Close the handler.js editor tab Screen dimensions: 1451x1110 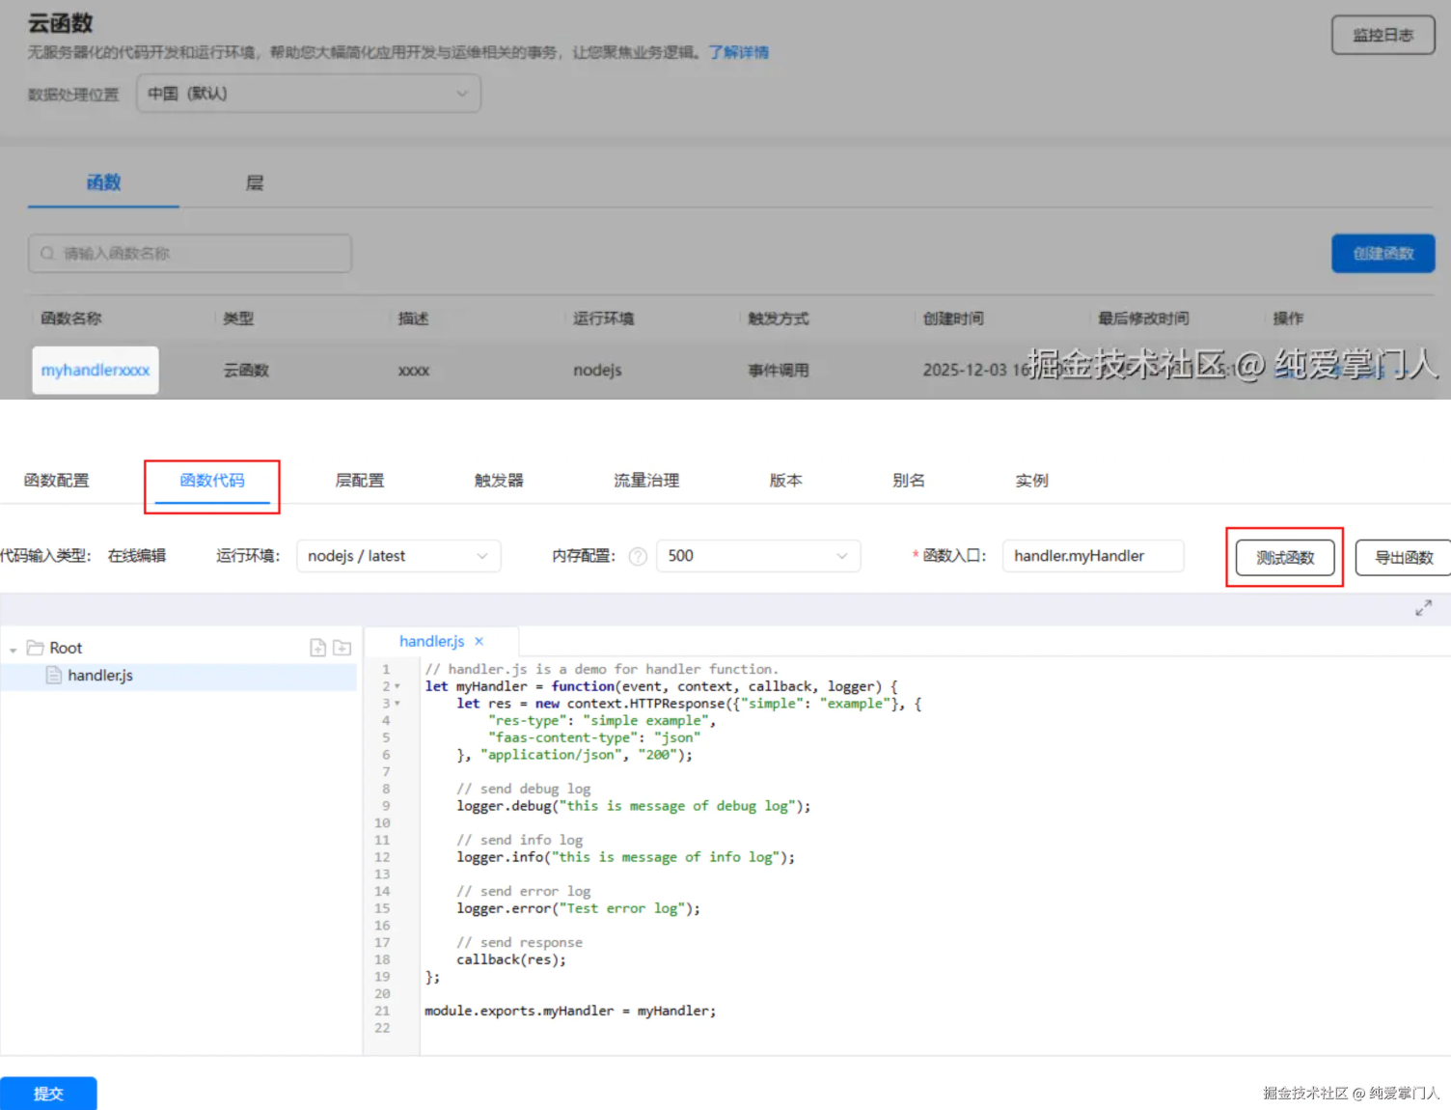479,641
